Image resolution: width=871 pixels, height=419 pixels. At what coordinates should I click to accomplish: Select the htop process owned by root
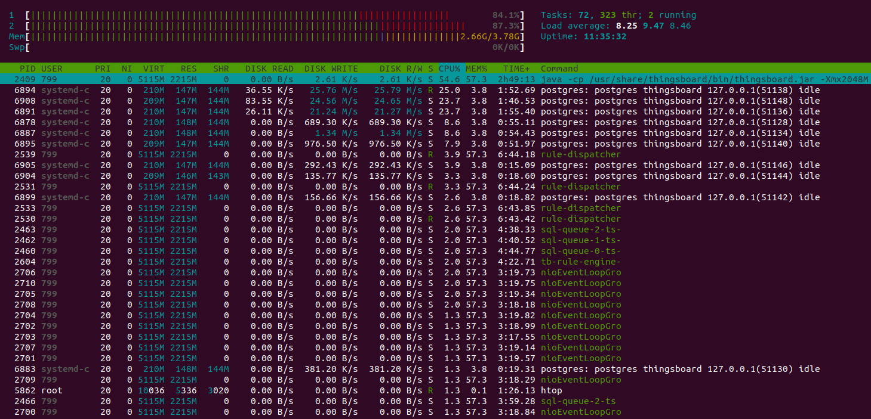click(551, 390)
